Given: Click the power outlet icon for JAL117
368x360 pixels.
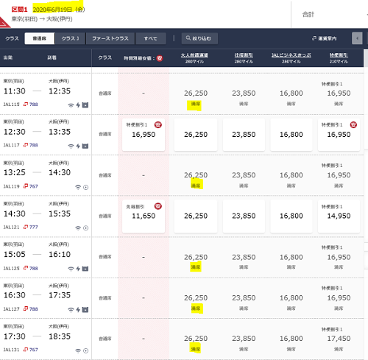Looking at the screenshot, I should 78,146.
